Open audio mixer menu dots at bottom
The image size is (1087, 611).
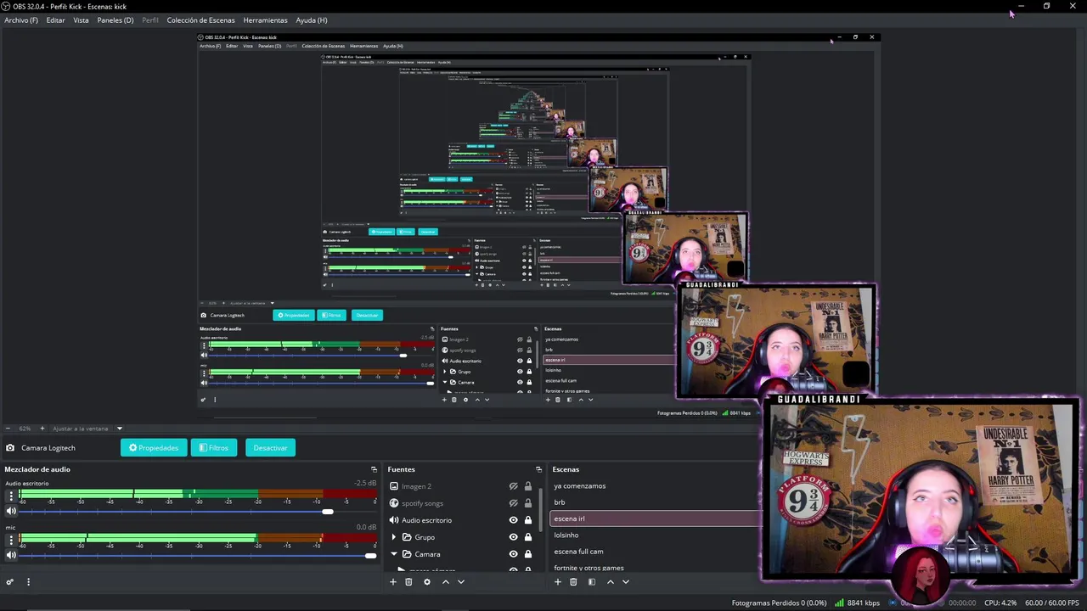(28, 582)
